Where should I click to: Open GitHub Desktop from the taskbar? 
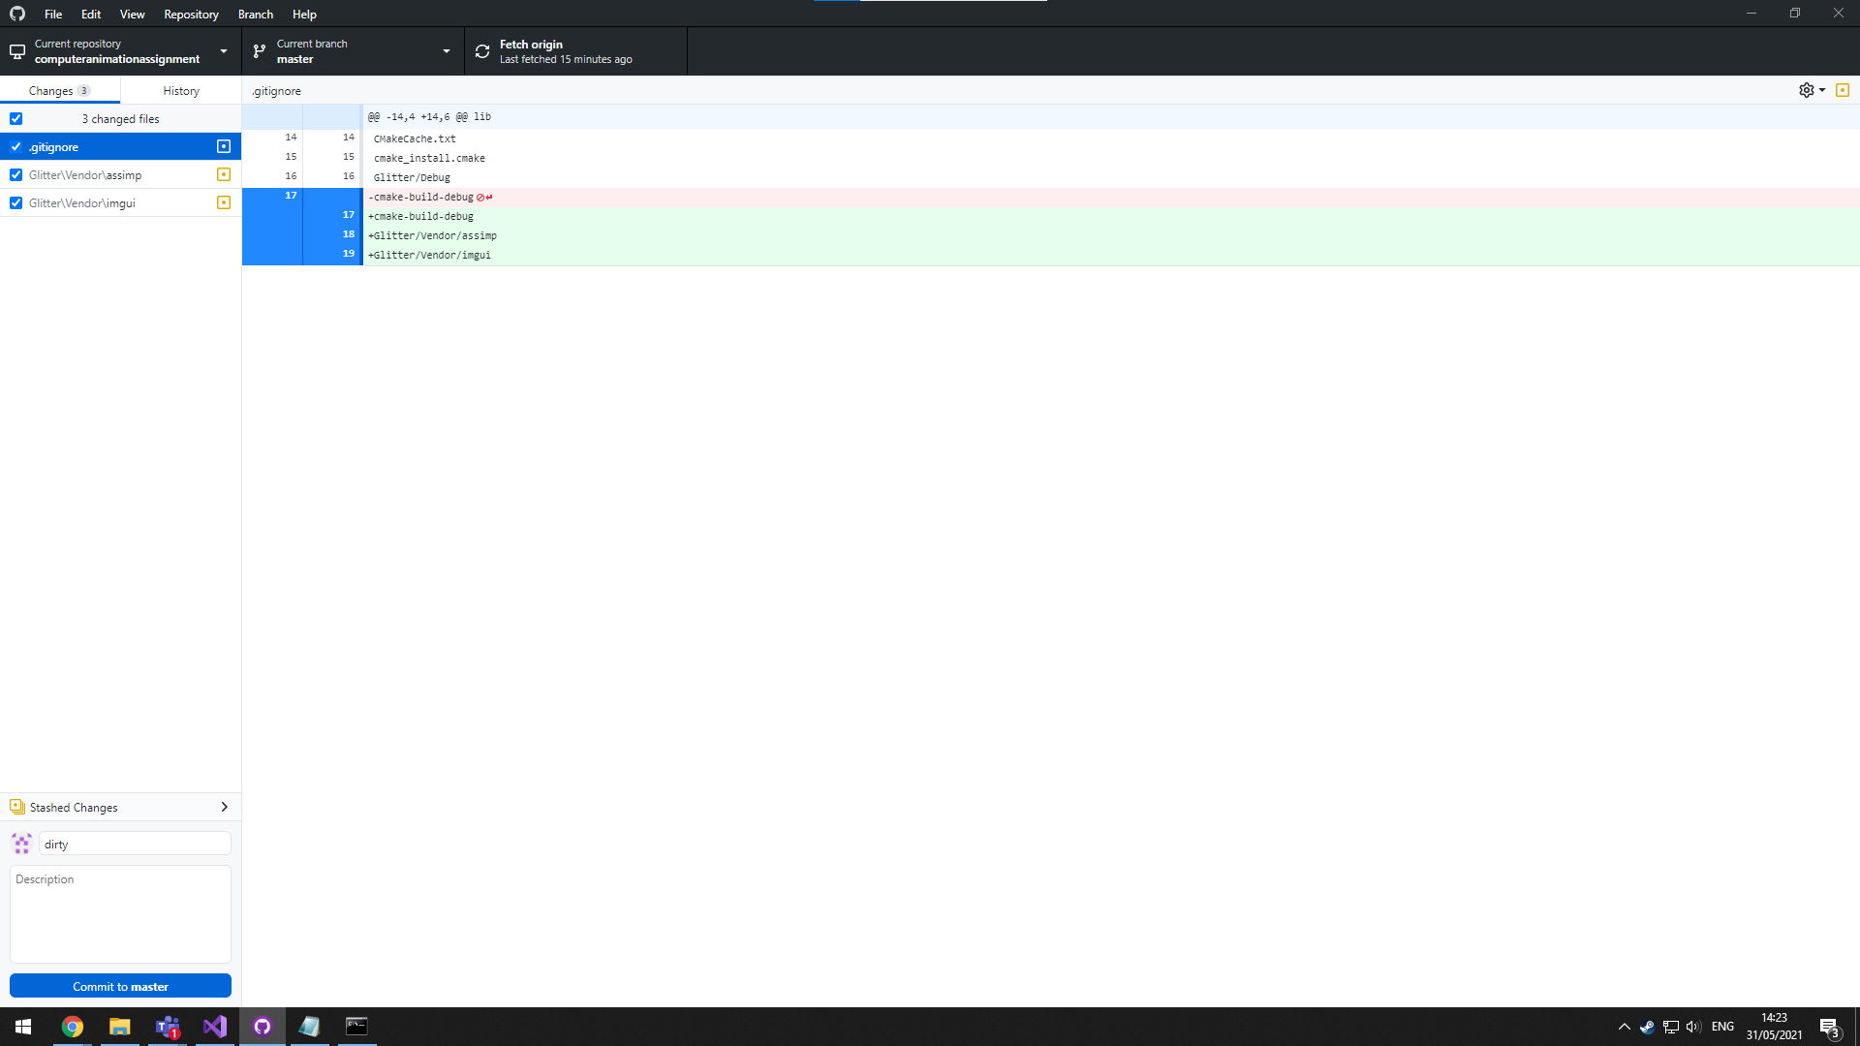click(x=262, y=1026)
